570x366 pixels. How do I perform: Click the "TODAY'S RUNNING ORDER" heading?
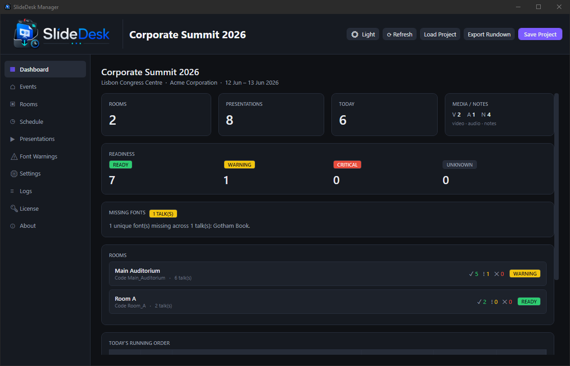coord(140,343)
